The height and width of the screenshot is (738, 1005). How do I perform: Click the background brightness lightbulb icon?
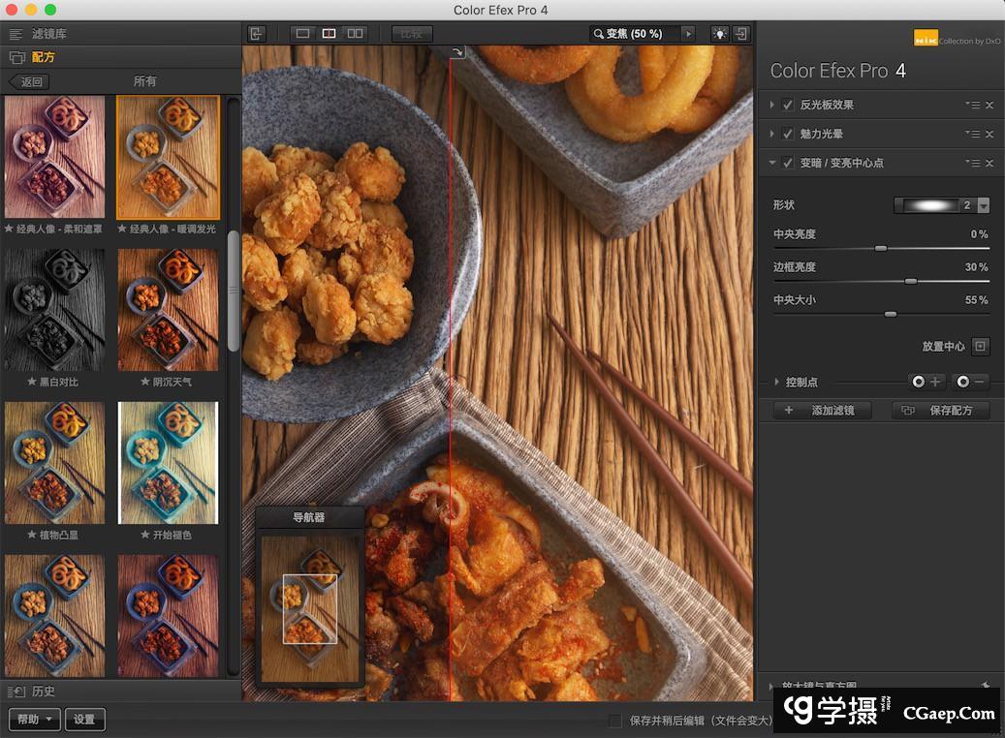point(718,34)
